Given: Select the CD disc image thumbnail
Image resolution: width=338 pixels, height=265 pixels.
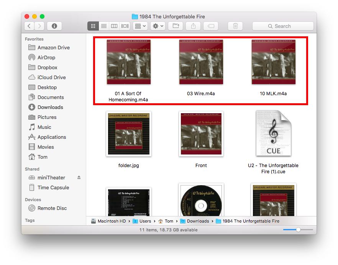Looking at the screenshot, I should tap(201, 200).
